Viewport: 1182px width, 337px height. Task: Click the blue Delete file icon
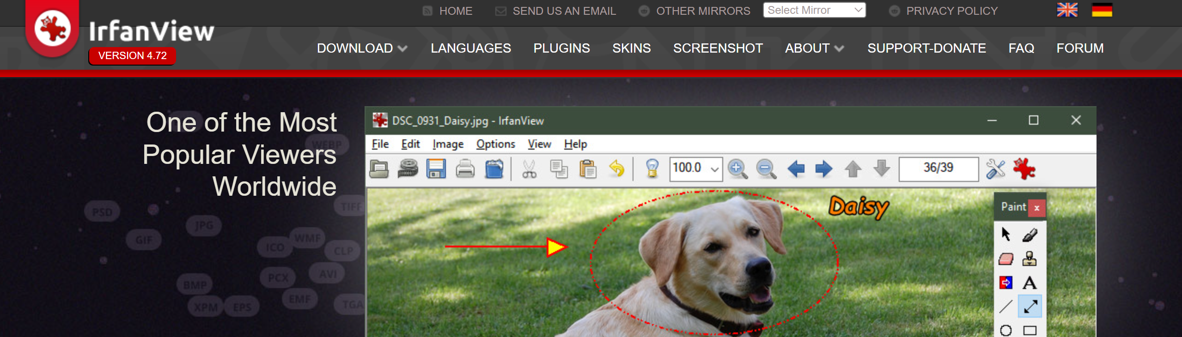pos(494,169)
